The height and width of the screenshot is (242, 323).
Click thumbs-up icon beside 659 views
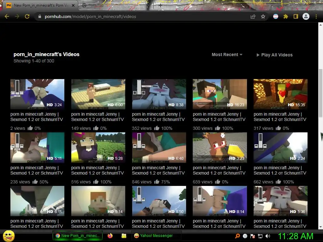point(218,182)
